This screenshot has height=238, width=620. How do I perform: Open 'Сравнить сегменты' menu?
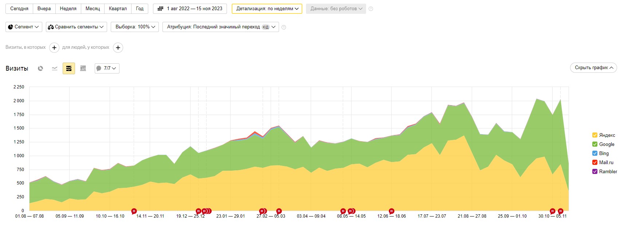point(76,27)
